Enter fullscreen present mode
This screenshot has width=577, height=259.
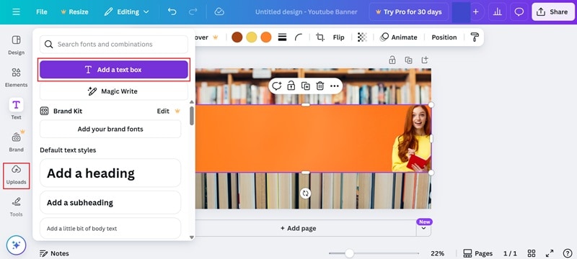coord(550,253)
